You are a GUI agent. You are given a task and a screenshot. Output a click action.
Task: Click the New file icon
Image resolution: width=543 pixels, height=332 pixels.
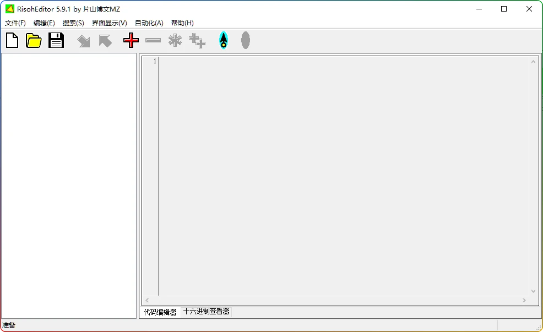point(12,40)
